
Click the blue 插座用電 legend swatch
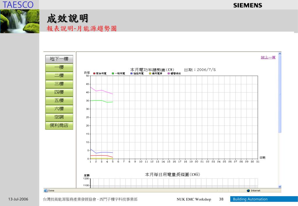131,74
